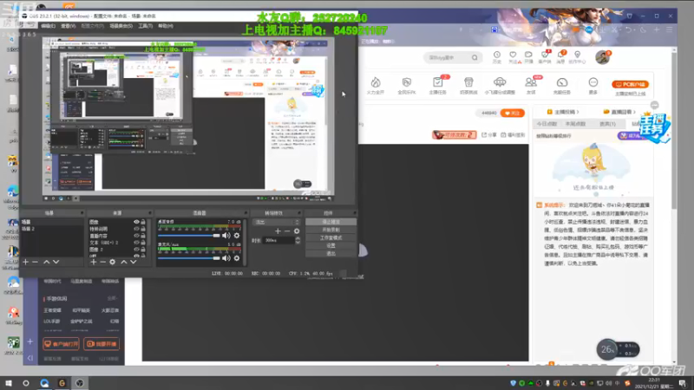
Task: Toggle lock for 直播内容 source
Action: [143, 236]
